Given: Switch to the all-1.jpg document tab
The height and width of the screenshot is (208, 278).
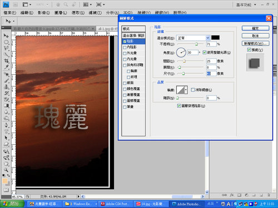Looking at the screenshot, I should (107, 29).
